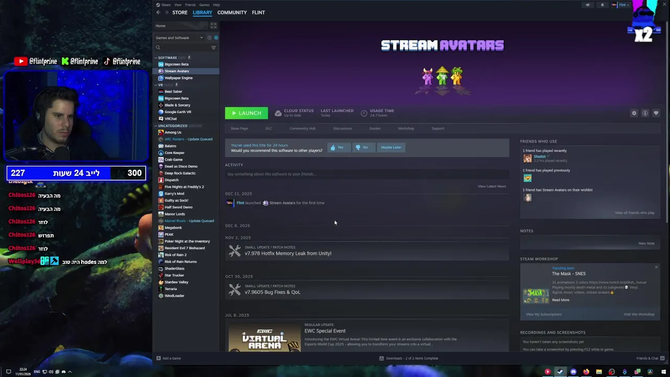The height and width of the screenshot is (377, 670).
Task: Add Stream Avatars to favorites heart
Action: 656,113
